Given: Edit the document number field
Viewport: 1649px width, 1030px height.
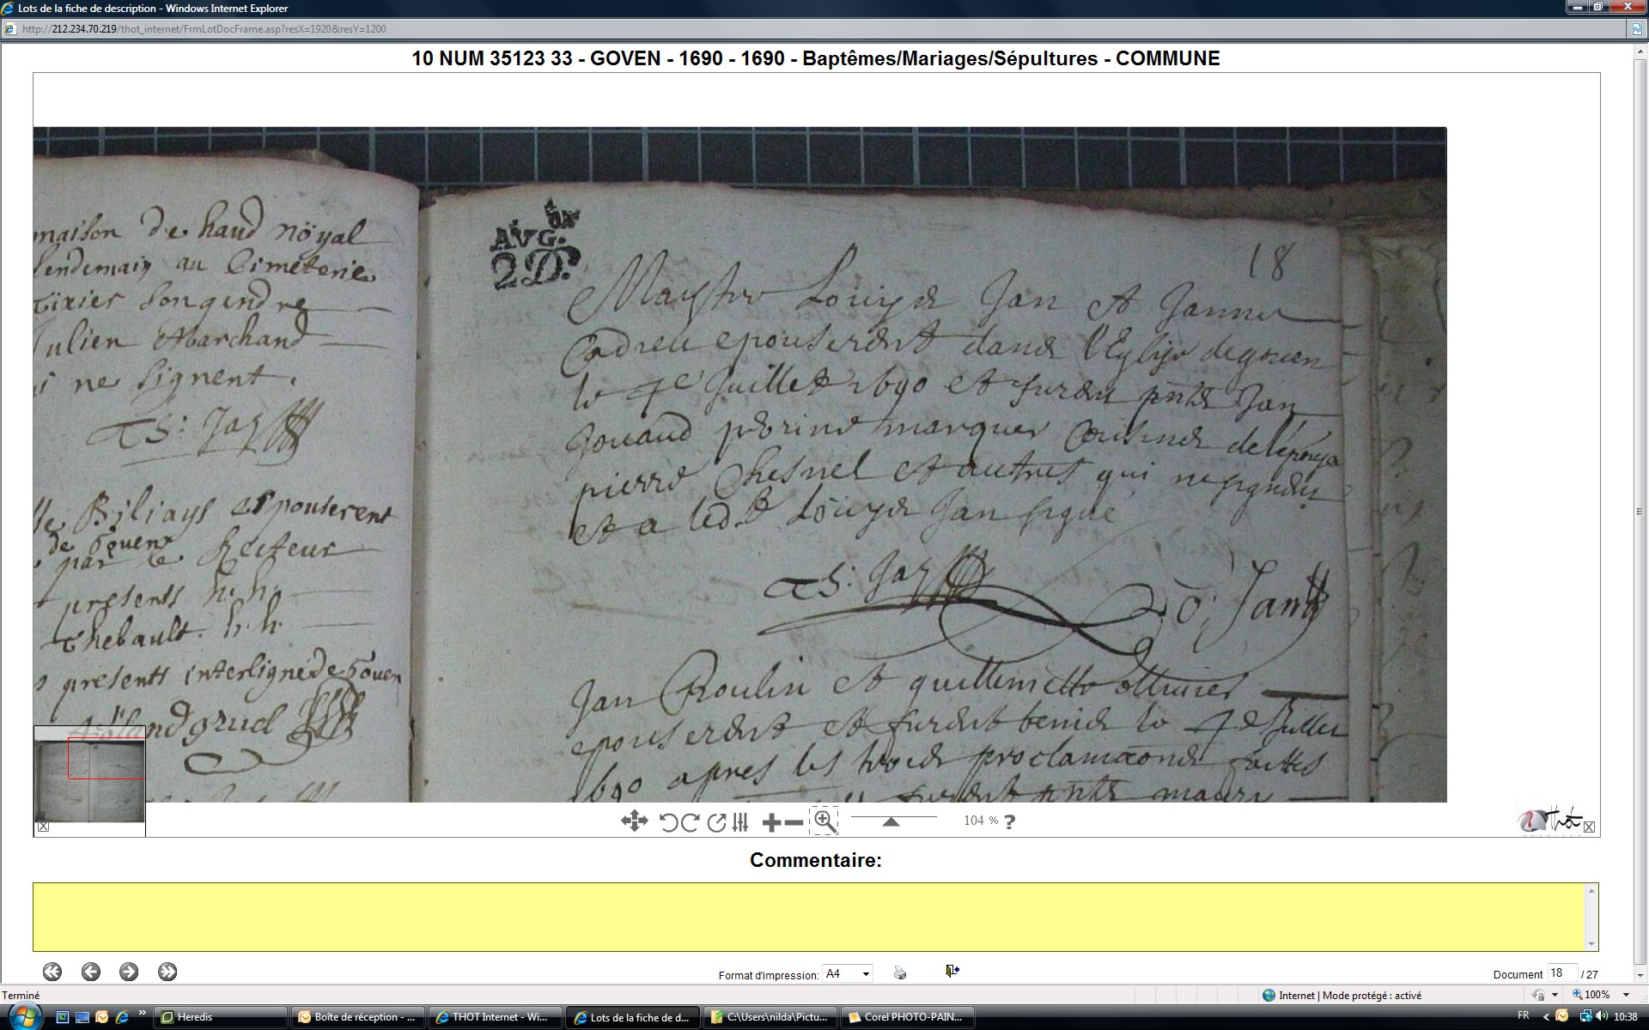Looking at the screenshot, I should [x=1561, y=973].
